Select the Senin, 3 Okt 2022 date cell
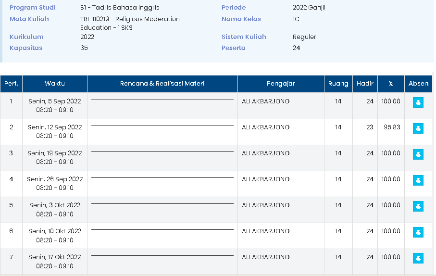The width and height of the screenshot is (436, 276). (x=55, y=205)
